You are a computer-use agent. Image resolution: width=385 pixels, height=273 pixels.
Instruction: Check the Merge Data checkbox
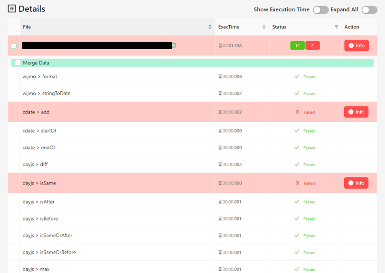(x=18, y=62)
